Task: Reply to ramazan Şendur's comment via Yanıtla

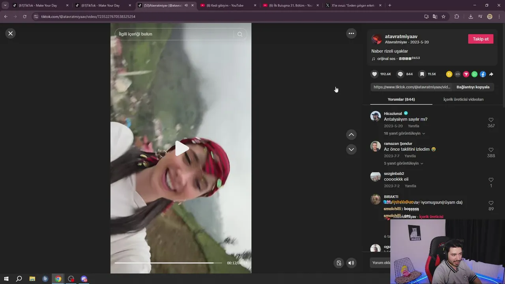Action: [x=410, y=156]
